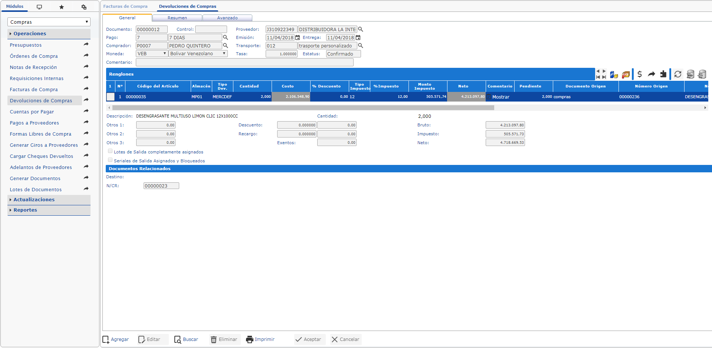Click the Imprimir button
Screen dimensions: 712x348
coord(260,339)
